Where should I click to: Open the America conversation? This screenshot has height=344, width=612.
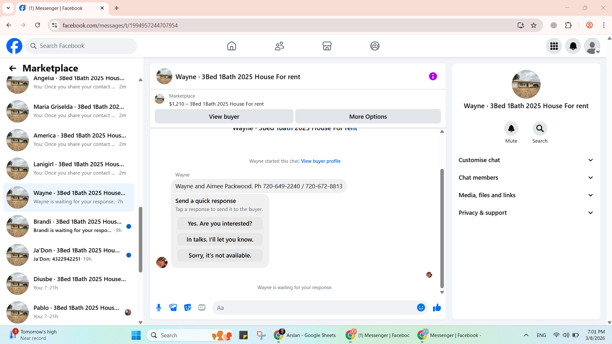(69, 140)
